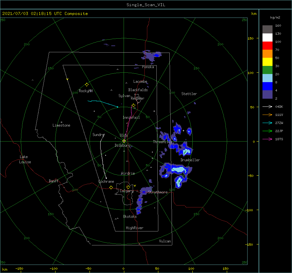Click the asterisk marker above Limestone
The width and height of the screenshot is (292, 273).
61,122
